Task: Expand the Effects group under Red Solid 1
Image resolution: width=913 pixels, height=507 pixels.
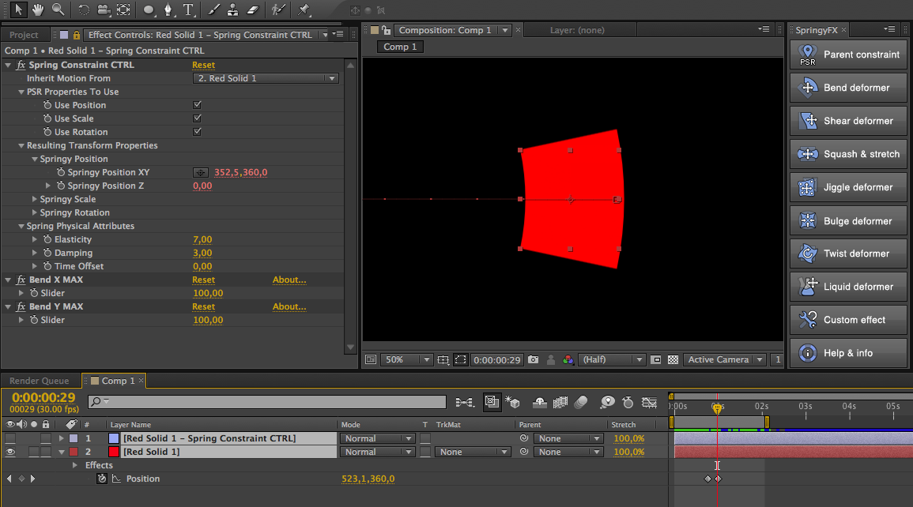Action: pos(74,465)
